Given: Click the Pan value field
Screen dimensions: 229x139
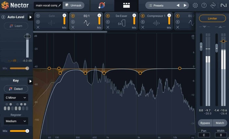Looking at the screenshot, I should tap(204, 135).
